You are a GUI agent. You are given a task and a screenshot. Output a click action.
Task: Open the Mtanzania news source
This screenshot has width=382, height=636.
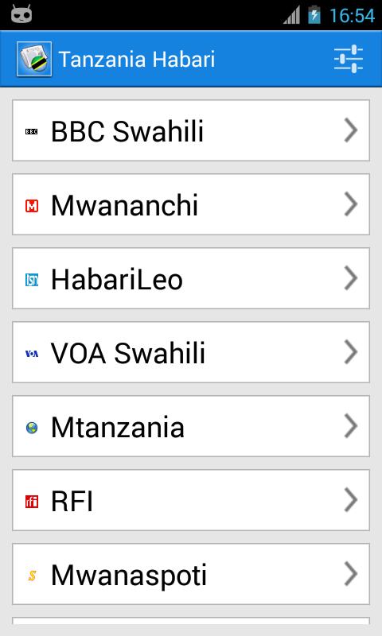coord(191,426)
